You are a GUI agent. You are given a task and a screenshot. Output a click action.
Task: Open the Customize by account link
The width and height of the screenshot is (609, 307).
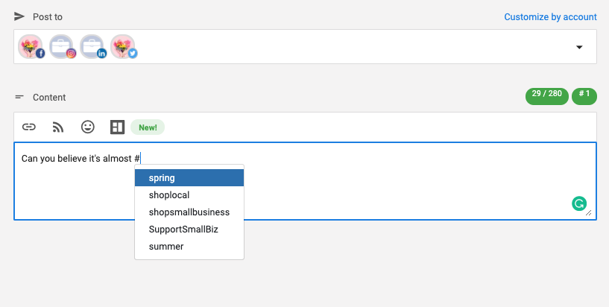pos(550,16)
